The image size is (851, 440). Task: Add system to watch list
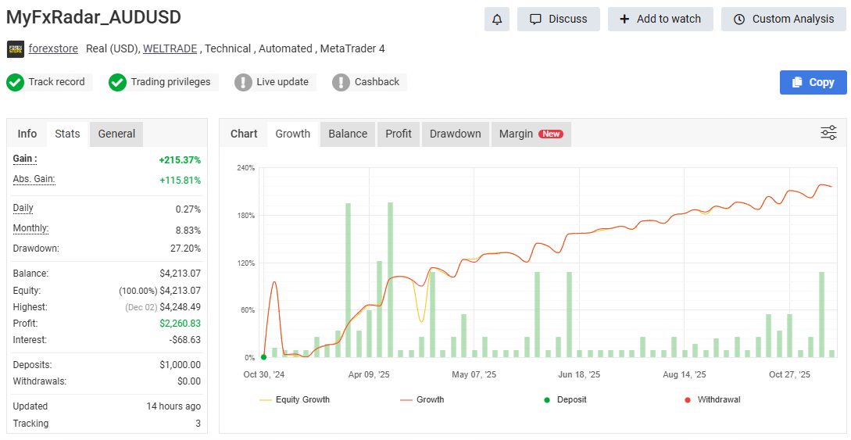[x=660, y=20]
